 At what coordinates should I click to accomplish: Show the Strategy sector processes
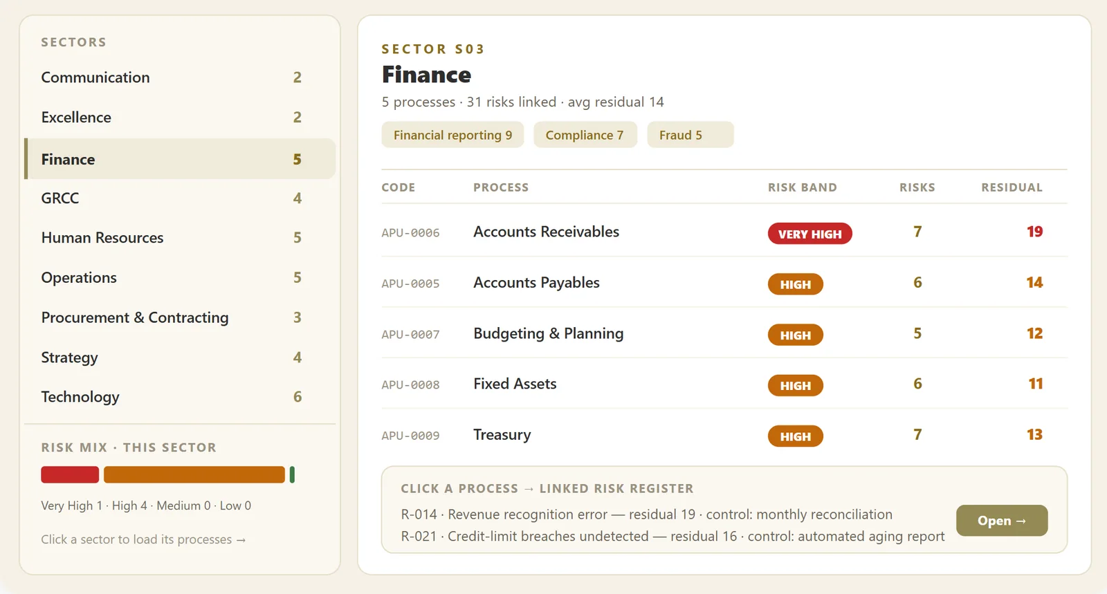(x=180, y=358)
